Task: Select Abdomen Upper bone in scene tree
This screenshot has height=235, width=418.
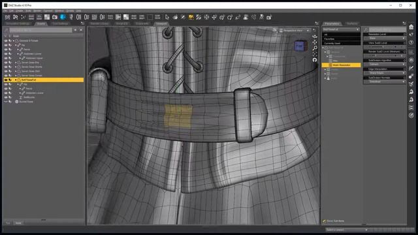Action: 35,58
